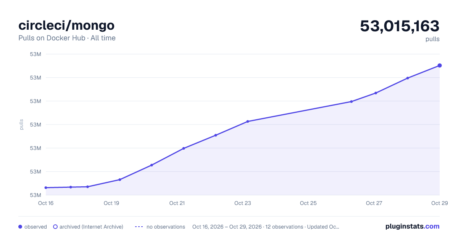The image size is (458, 240).
Task: Click the data point above Oct 21
Action: [x=184, y=148]
